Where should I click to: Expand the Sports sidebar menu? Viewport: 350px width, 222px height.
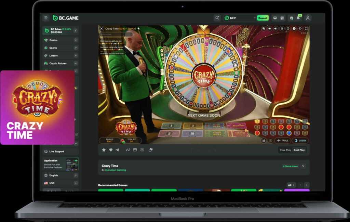pyautogui.click(x=76, y=48)
